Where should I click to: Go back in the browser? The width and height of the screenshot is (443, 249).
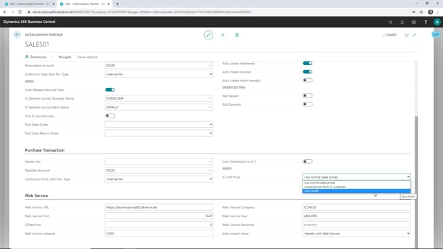[x=5, y=12]
